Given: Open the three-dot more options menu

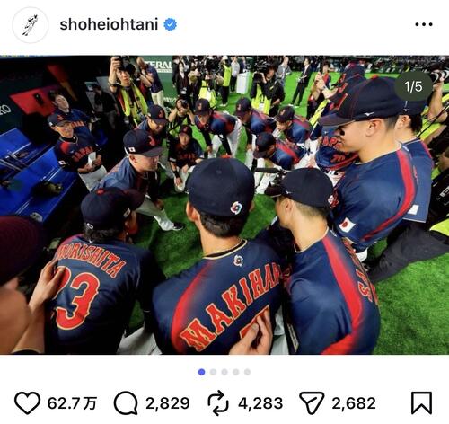Looking at the screenshot, I should tap(424, 24).
